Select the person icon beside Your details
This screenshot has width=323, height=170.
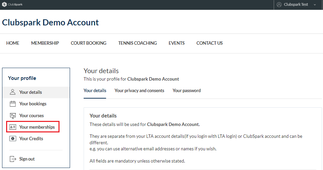coord(13,92)
